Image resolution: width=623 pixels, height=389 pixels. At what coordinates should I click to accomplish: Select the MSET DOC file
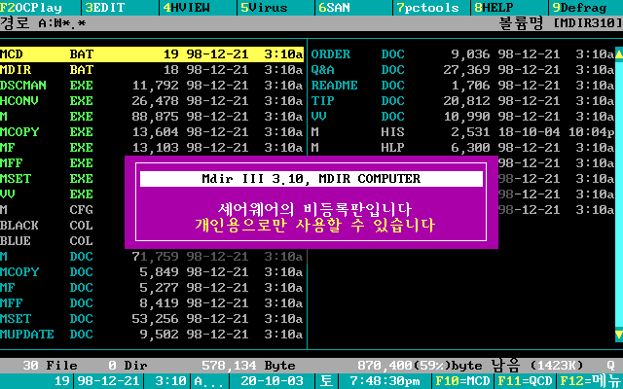[x=152, y=319]
